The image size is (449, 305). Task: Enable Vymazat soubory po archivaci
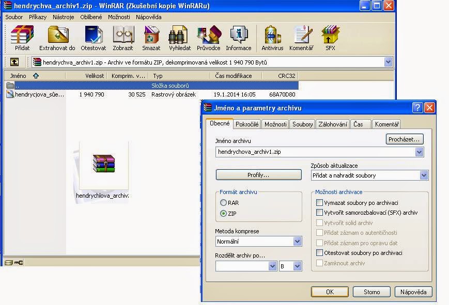[x=319, y=203]
